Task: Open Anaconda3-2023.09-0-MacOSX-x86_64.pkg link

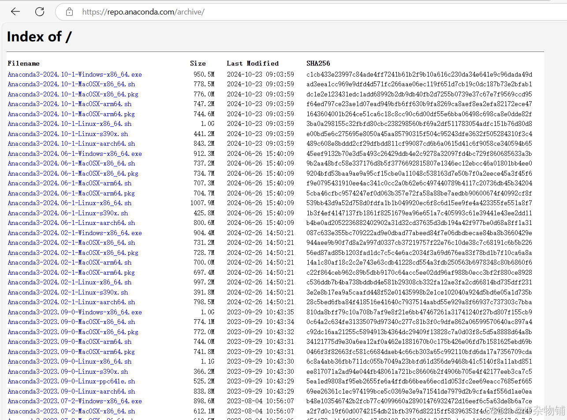Action: click(x=73, y=332)
